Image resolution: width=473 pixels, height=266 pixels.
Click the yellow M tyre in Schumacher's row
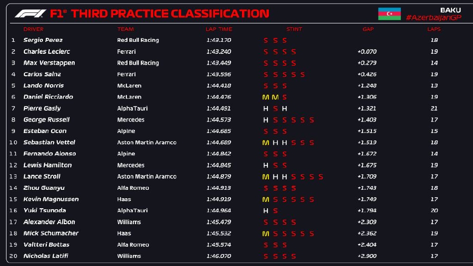point(265,234)
